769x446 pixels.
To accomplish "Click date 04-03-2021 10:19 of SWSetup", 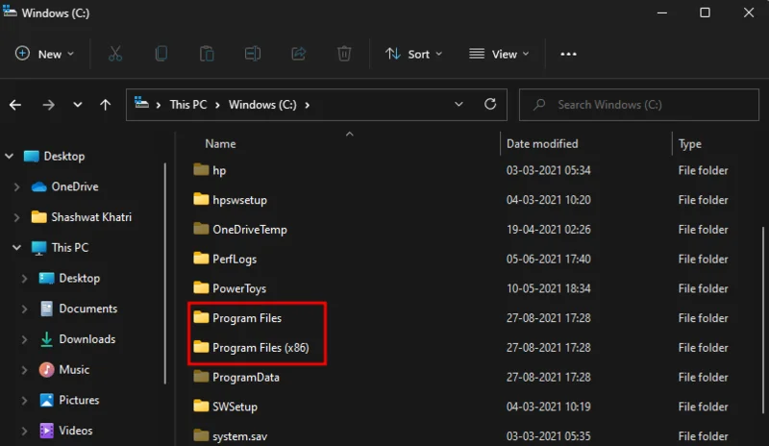I will [548, 407].
